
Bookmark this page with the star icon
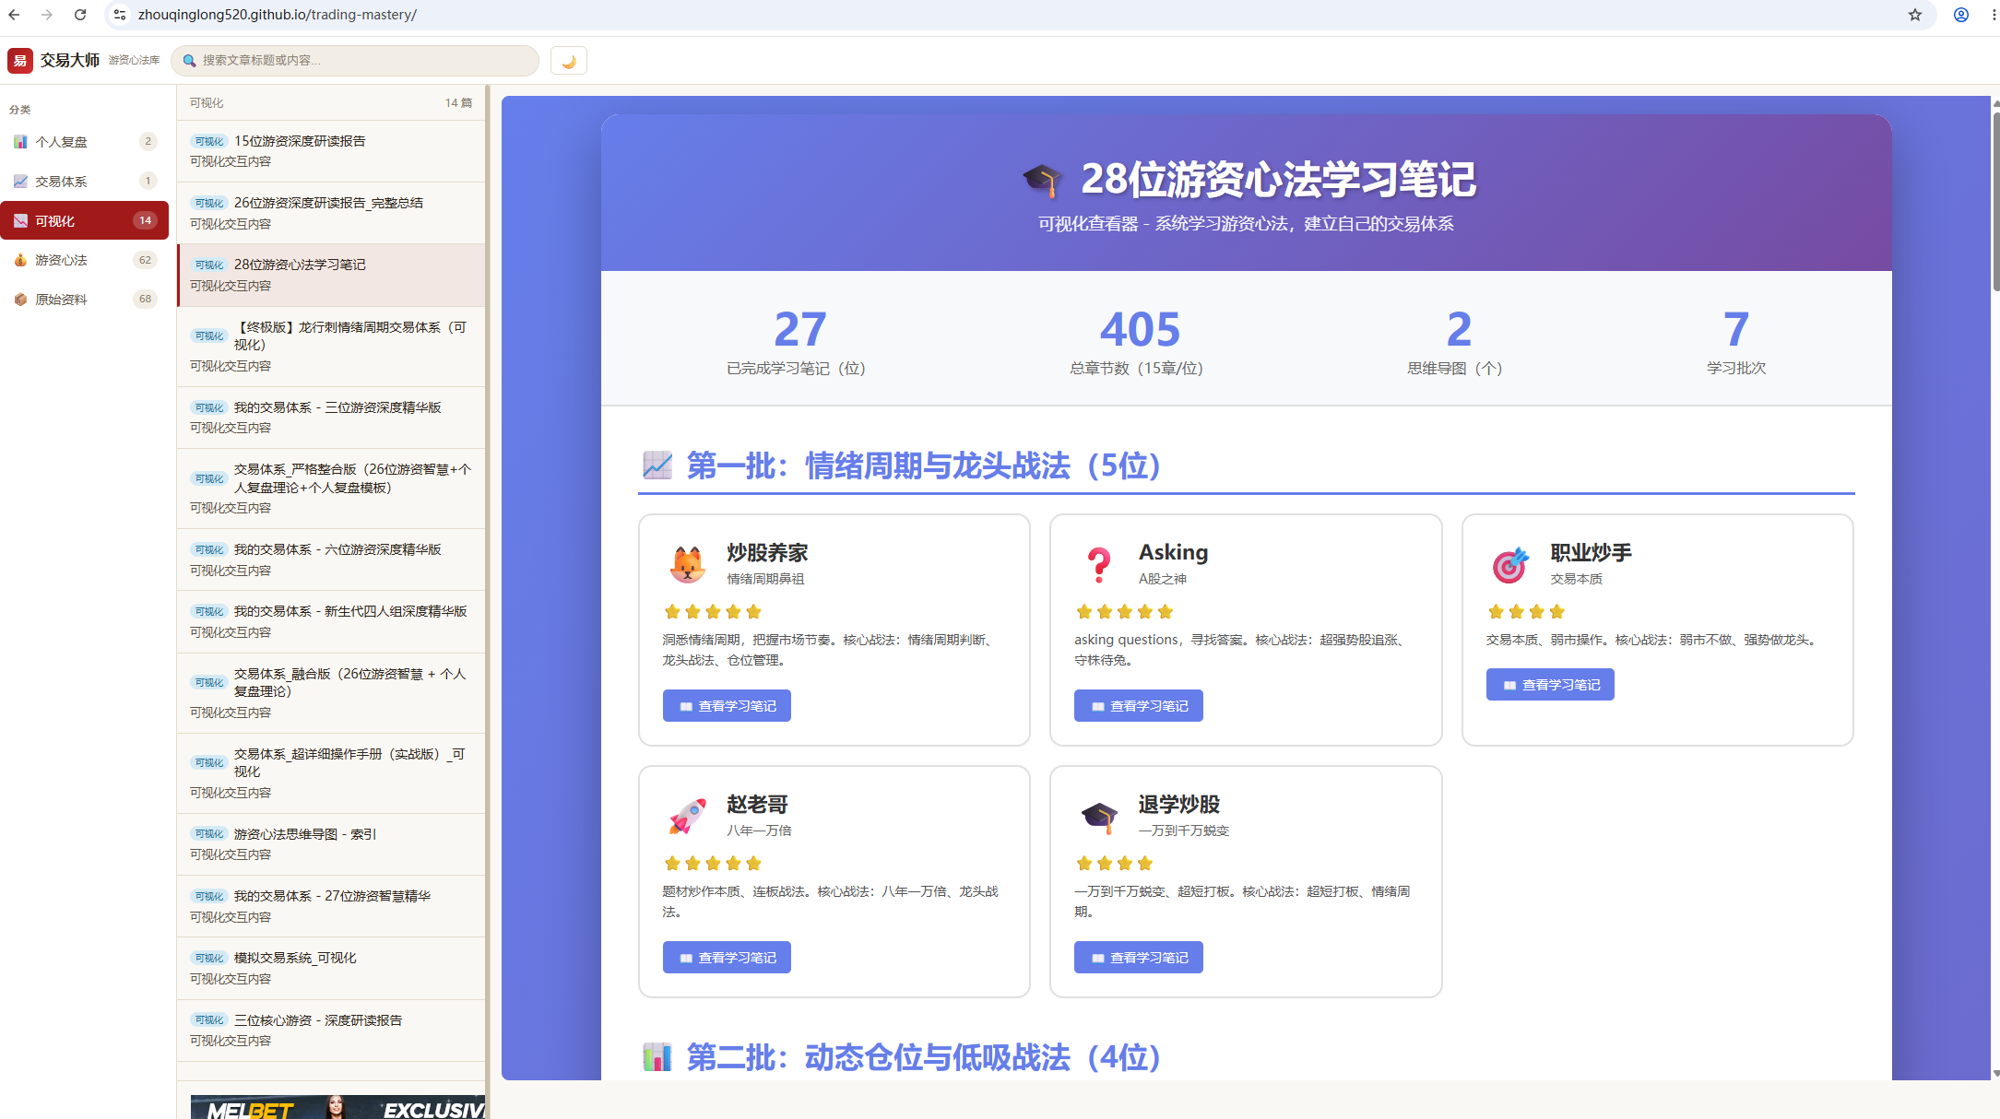click(x=1915, y=15)
